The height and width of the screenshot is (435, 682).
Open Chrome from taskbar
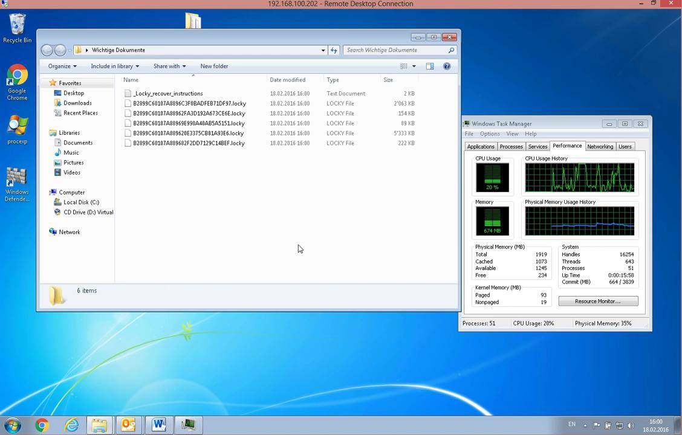pyautogui.click(x=42, y=425)
